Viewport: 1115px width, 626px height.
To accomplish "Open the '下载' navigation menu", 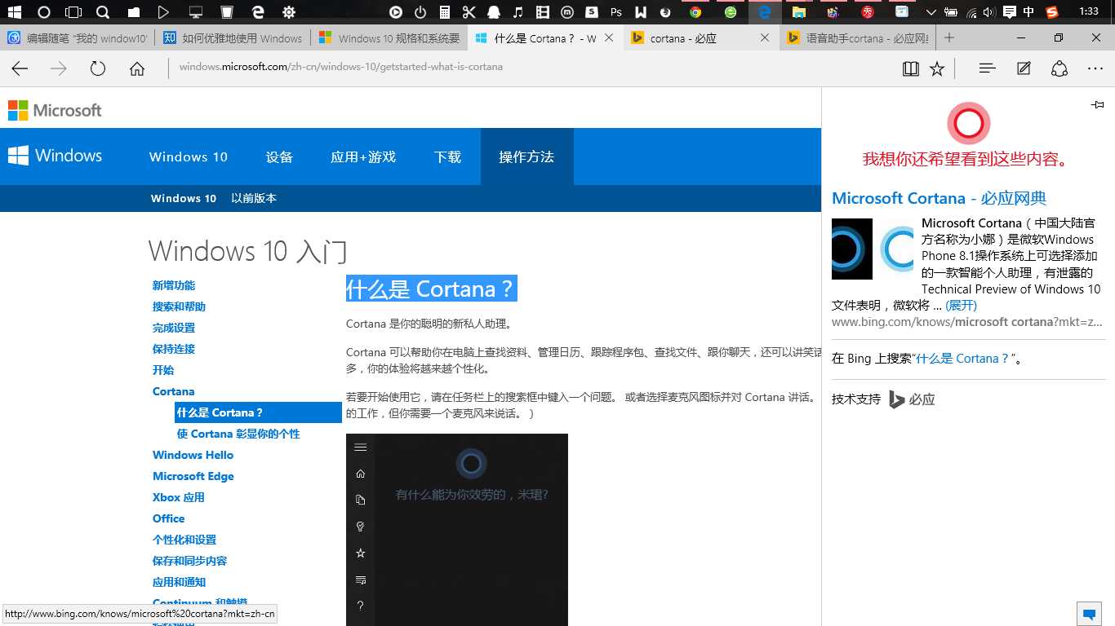I will coord(447,156).
